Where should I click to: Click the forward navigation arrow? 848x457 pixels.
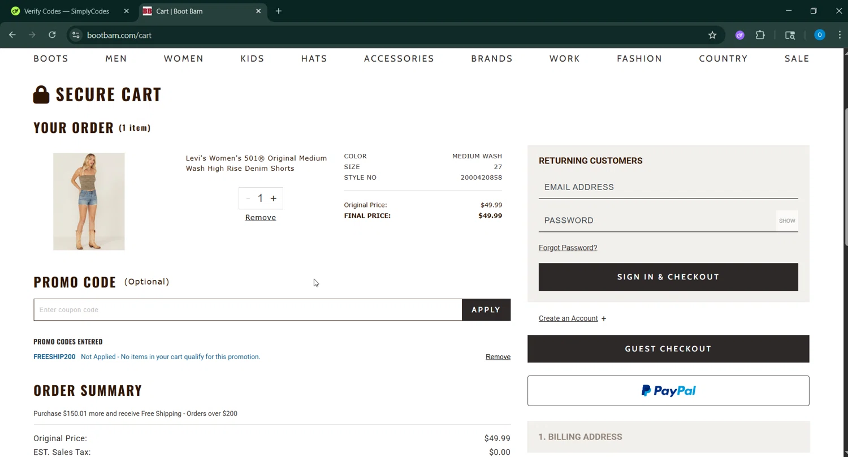[x=32, y=35]
